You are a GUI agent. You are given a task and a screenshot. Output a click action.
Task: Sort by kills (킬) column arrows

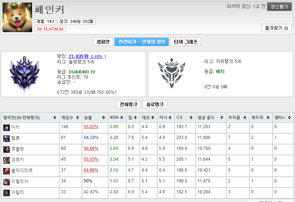point(135,118)
